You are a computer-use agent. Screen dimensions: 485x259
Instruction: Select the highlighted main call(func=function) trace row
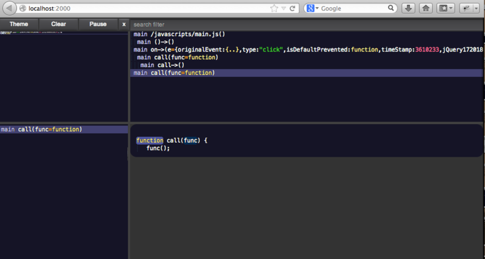pos(307,73)
